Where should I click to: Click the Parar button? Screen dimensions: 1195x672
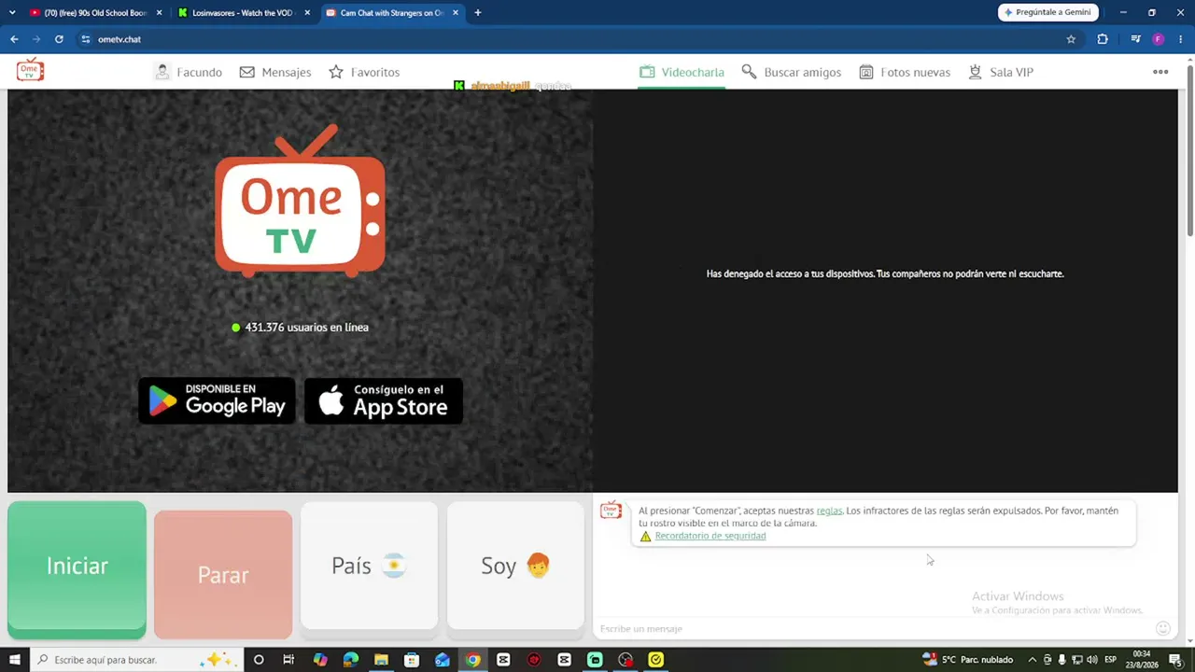tap(223, 575)
